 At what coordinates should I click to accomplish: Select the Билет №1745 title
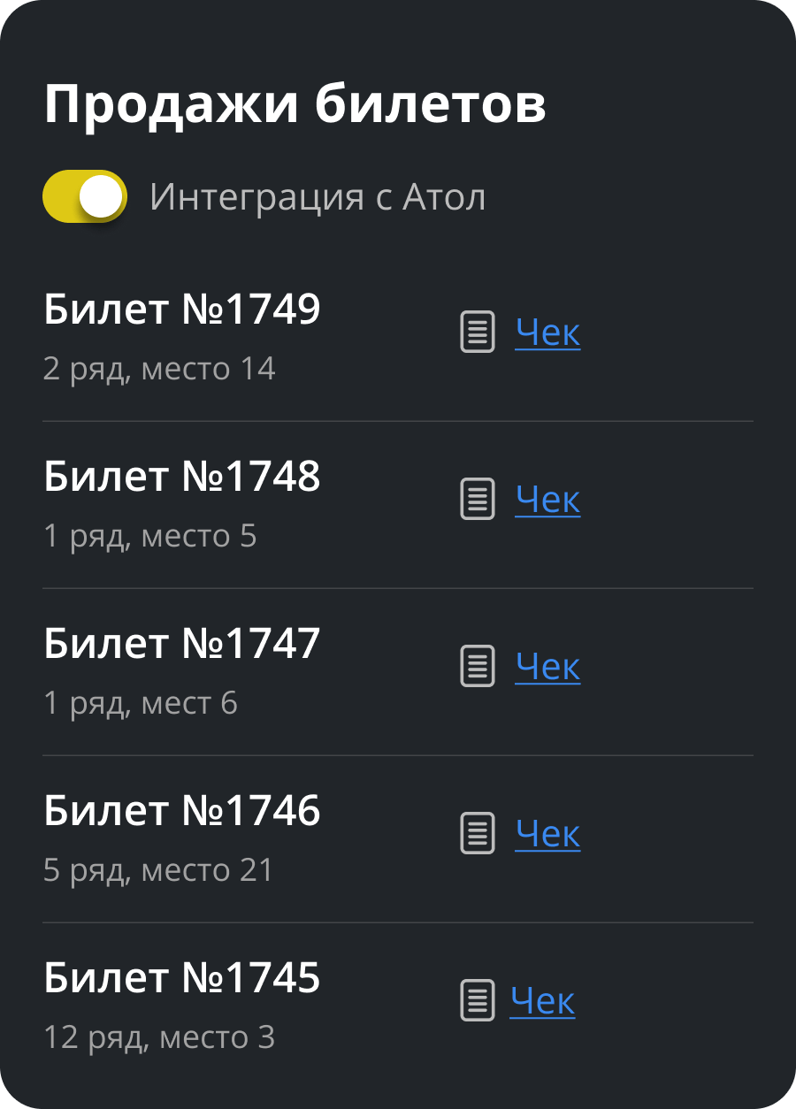[182, 978]
